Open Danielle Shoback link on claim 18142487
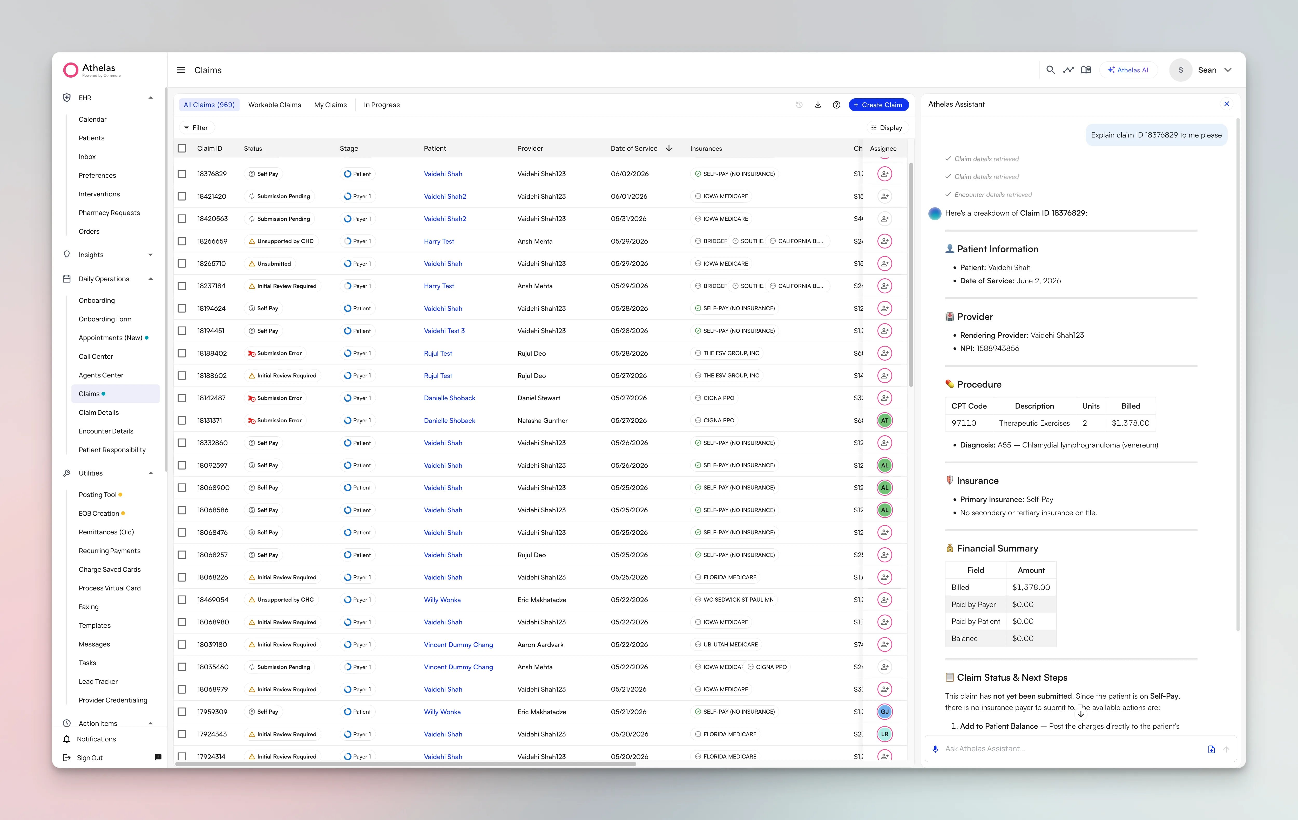This screenshot has width=1298, height=820. pos(450,398)
